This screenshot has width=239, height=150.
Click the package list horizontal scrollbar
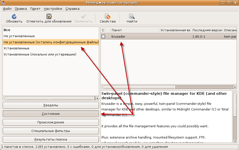point(140,87)
